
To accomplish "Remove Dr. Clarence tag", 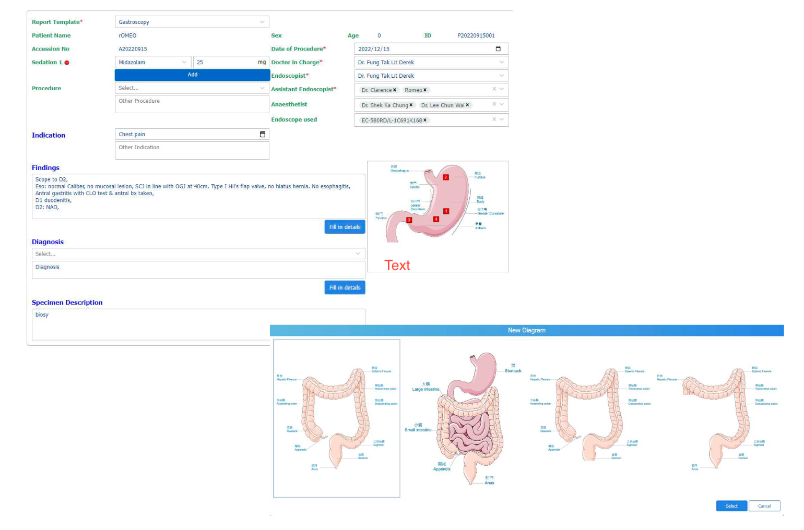I will tap(395, 90).
